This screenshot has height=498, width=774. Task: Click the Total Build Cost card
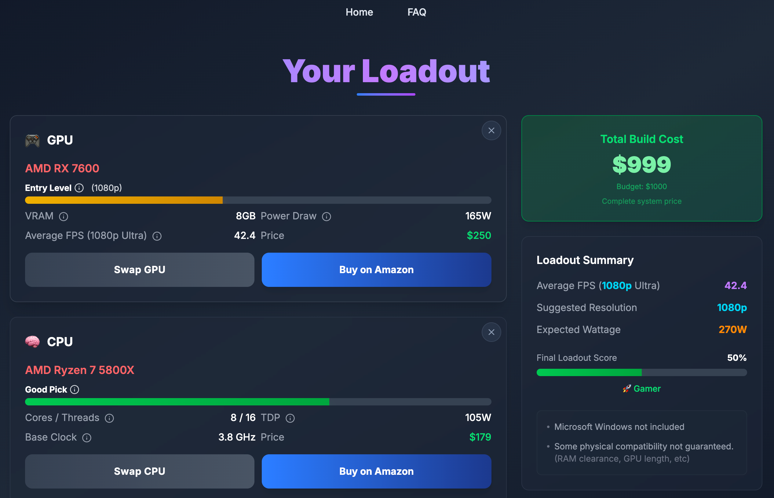641,168
